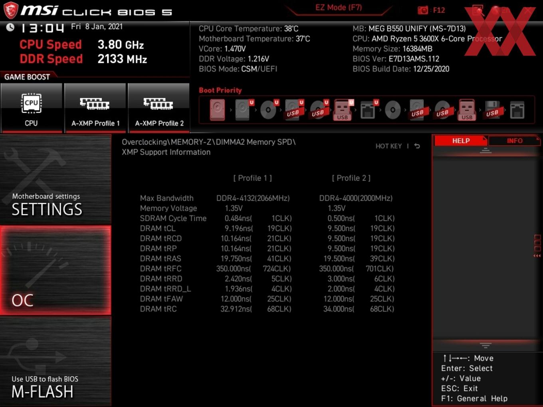The height and width of the screenshot is (407, 543).
Task: Click the DRAM tRRD_L row label
Action: click(165, 288)
